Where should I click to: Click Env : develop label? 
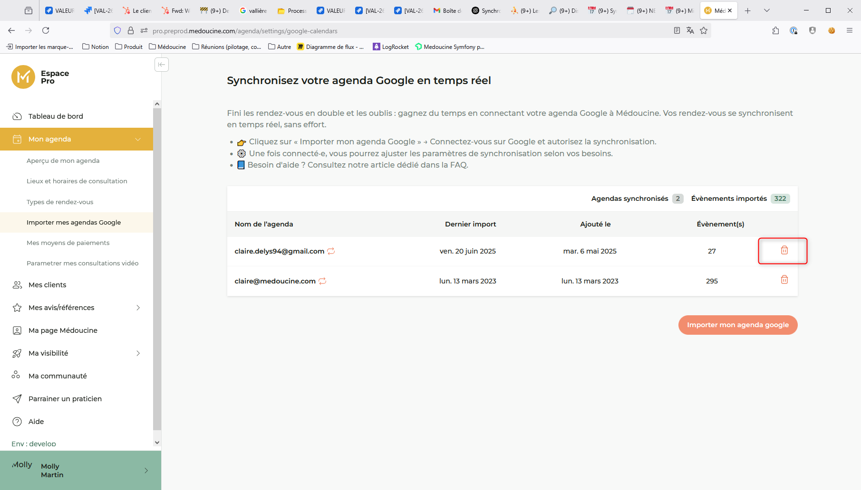(x=34, y=443)
